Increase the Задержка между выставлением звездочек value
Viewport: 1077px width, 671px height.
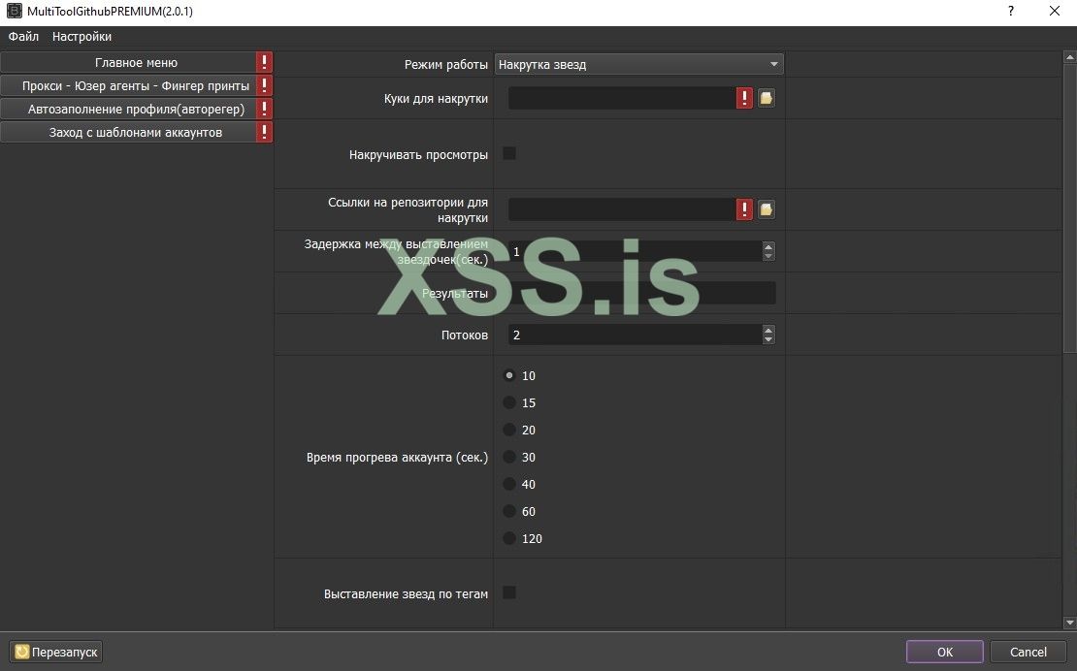(x=768, y=246)
